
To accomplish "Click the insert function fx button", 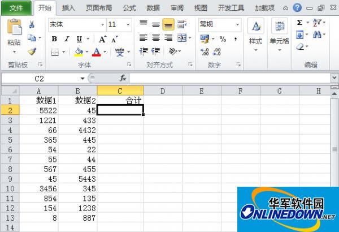I will [x=123, y=78].
